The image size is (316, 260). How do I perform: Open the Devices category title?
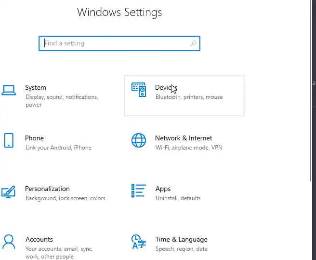coord(166,88)
